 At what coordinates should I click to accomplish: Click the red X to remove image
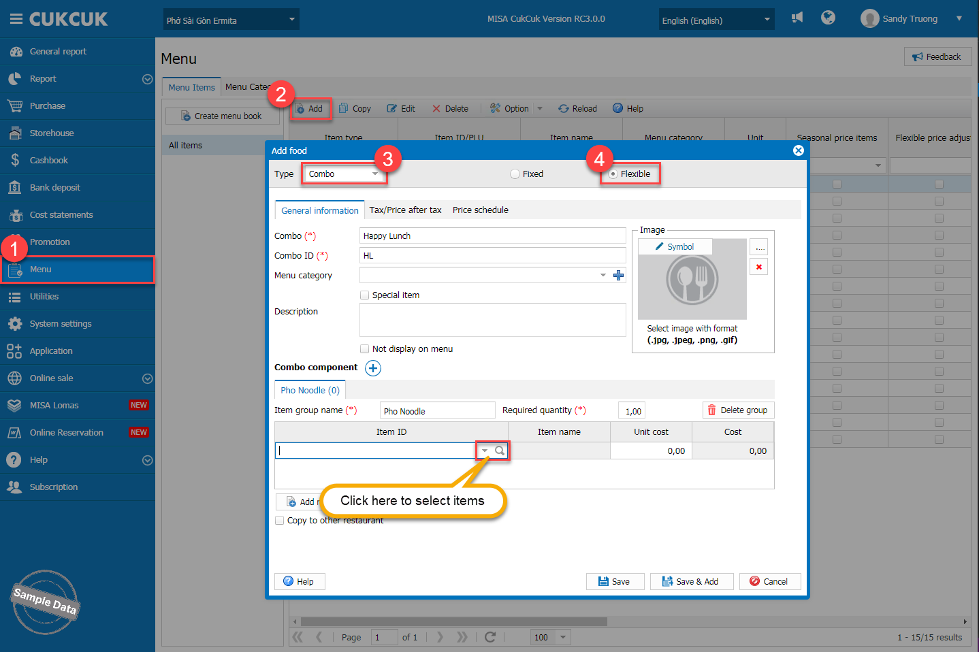(758, 267)
